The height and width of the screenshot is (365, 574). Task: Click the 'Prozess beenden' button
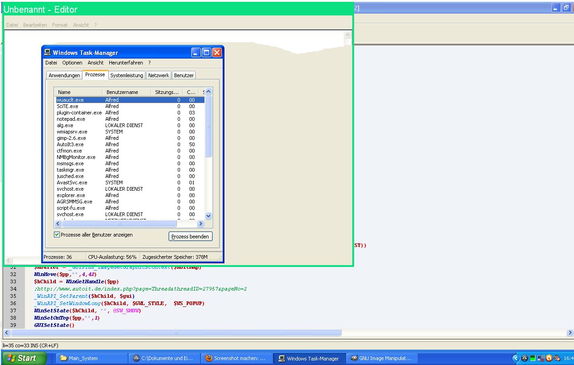[190, 237]
